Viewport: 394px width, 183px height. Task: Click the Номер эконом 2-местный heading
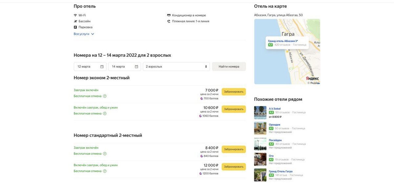[101, 78]
